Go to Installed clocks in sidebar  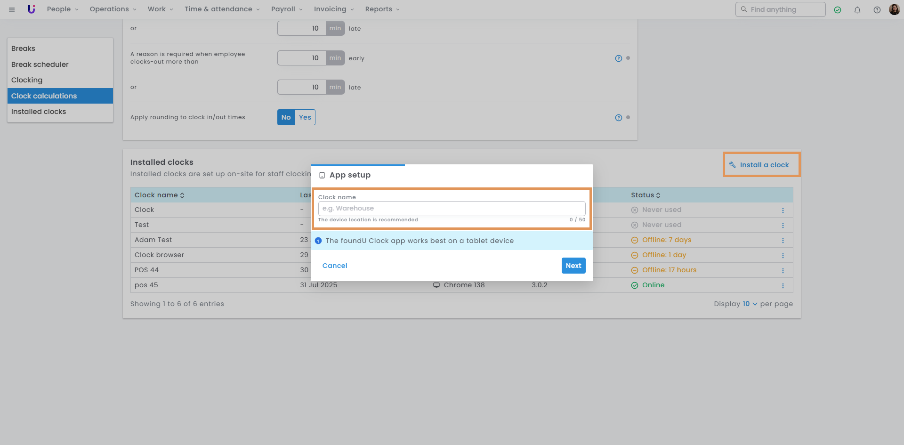tap(39, 112)
